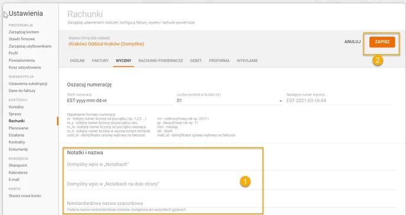The height and width of the screenshot is (215, 406).
Task: Edit the Wzór numeracji field
Action: [x=120, y=101]
